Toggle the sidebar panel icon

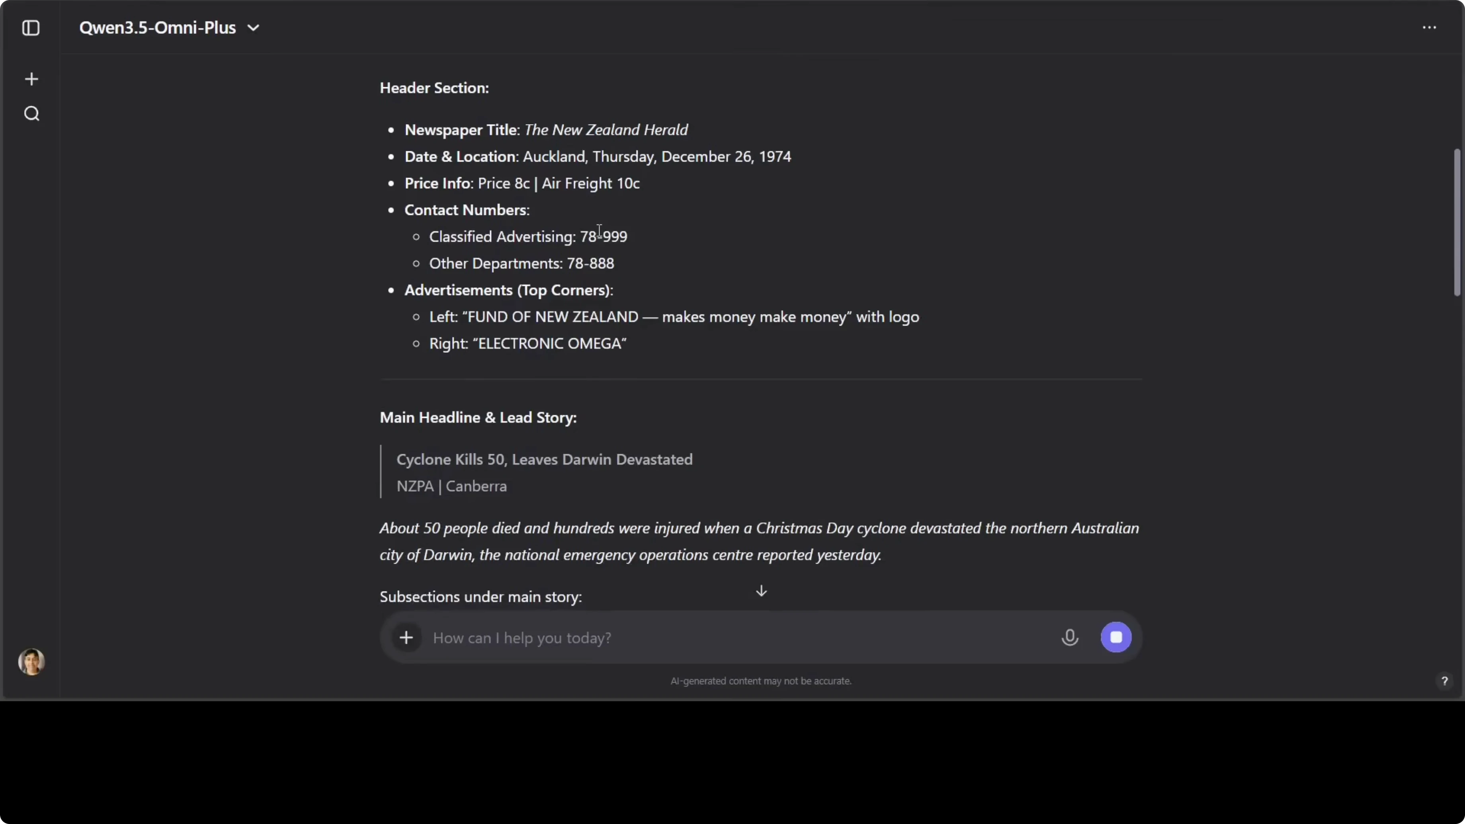coord(31,28)
